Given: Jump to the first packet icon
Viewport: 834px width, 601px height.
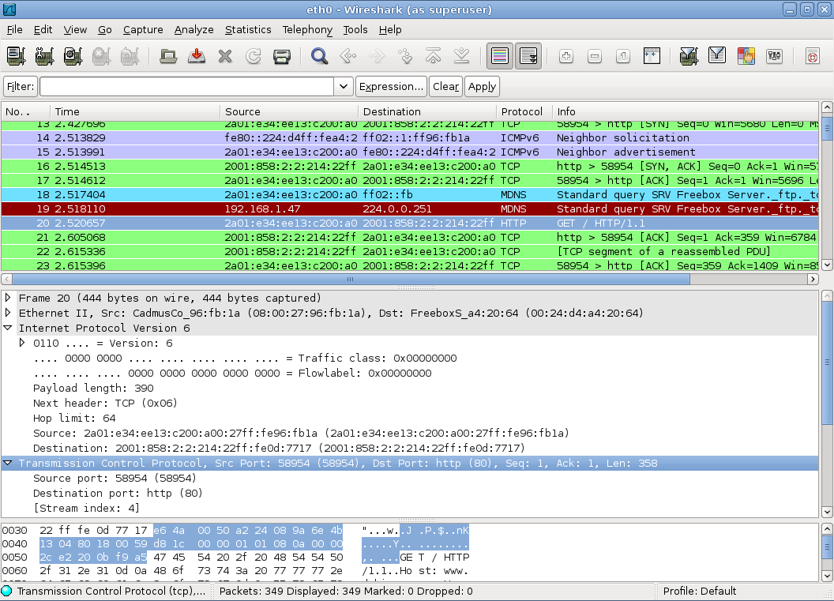Looking at the screenshot, I should pos(434,56).
